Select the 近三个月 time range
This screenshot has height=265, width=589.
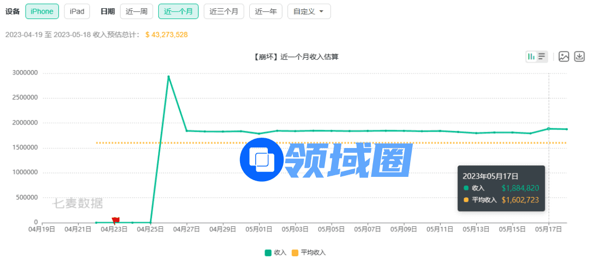[x=224, y=11]
